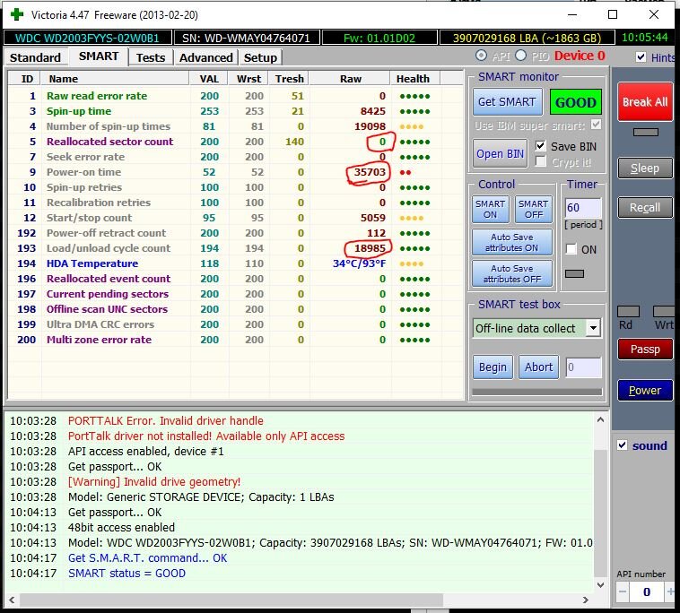
Task: Enable the Timer ON checkbox
Action: [571, 249]
